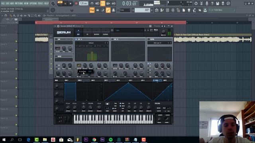Toggle LFO BPM sync checkbox

(x=120, y=103)
